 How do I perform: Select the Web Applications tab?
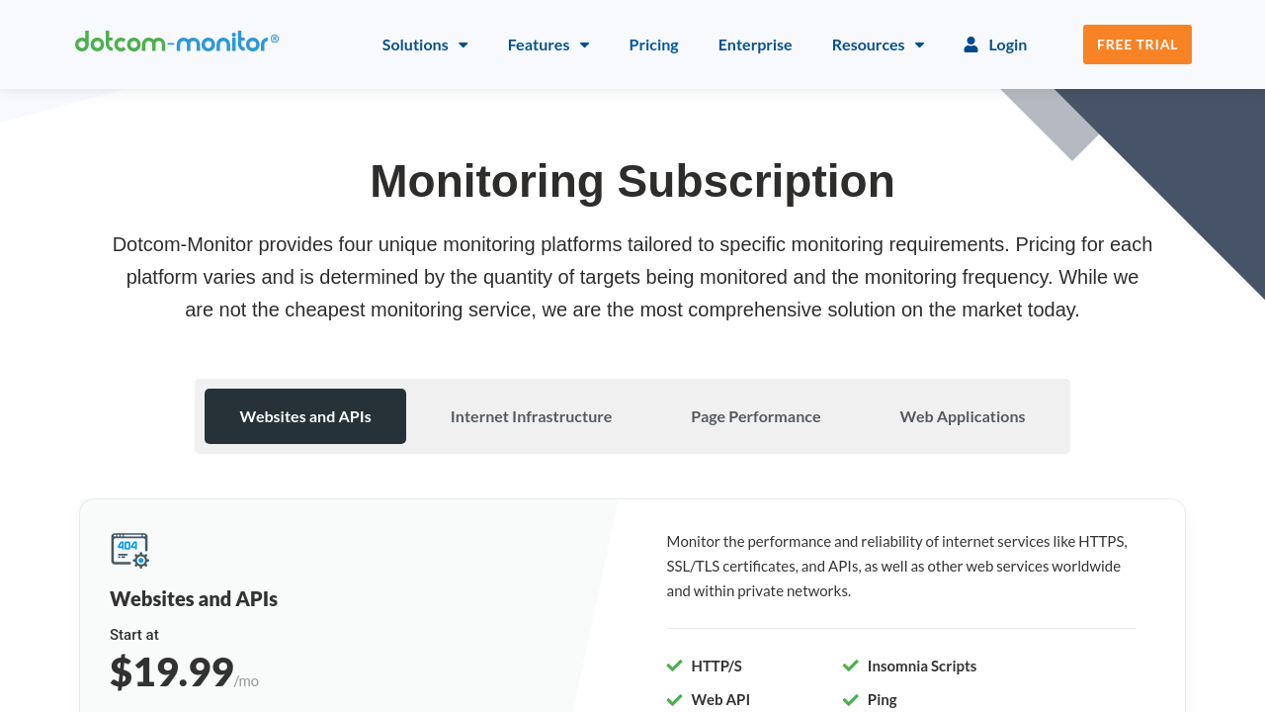(962, 416)
